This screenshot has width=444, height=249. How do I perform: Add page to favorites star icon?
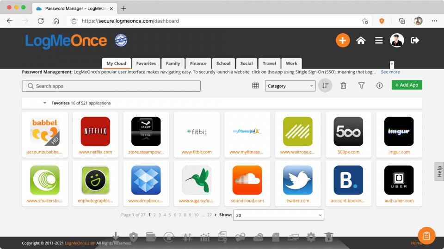click(365, 21)
